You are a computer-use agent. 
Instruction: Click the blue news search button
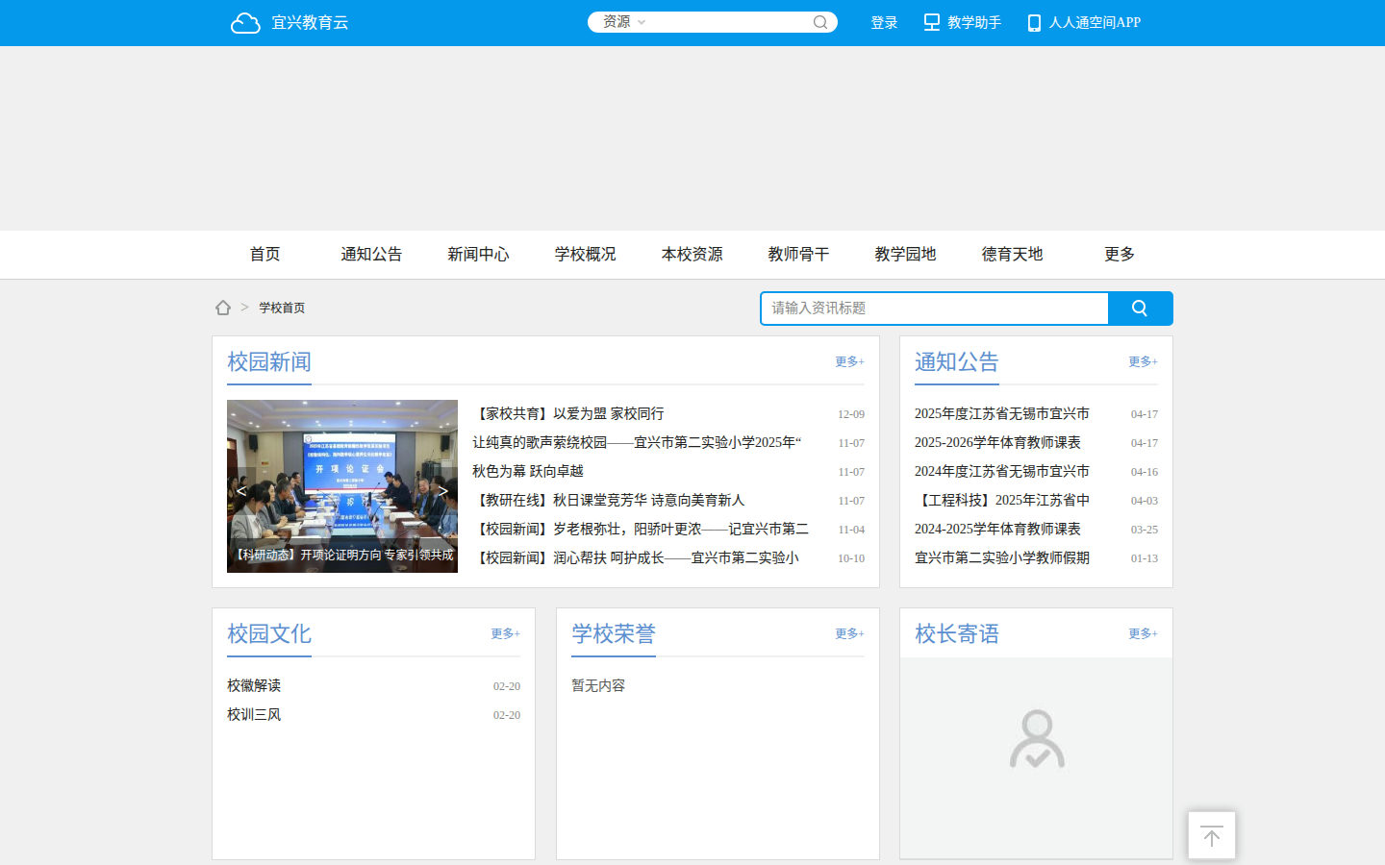click(x=1140, y=309)
